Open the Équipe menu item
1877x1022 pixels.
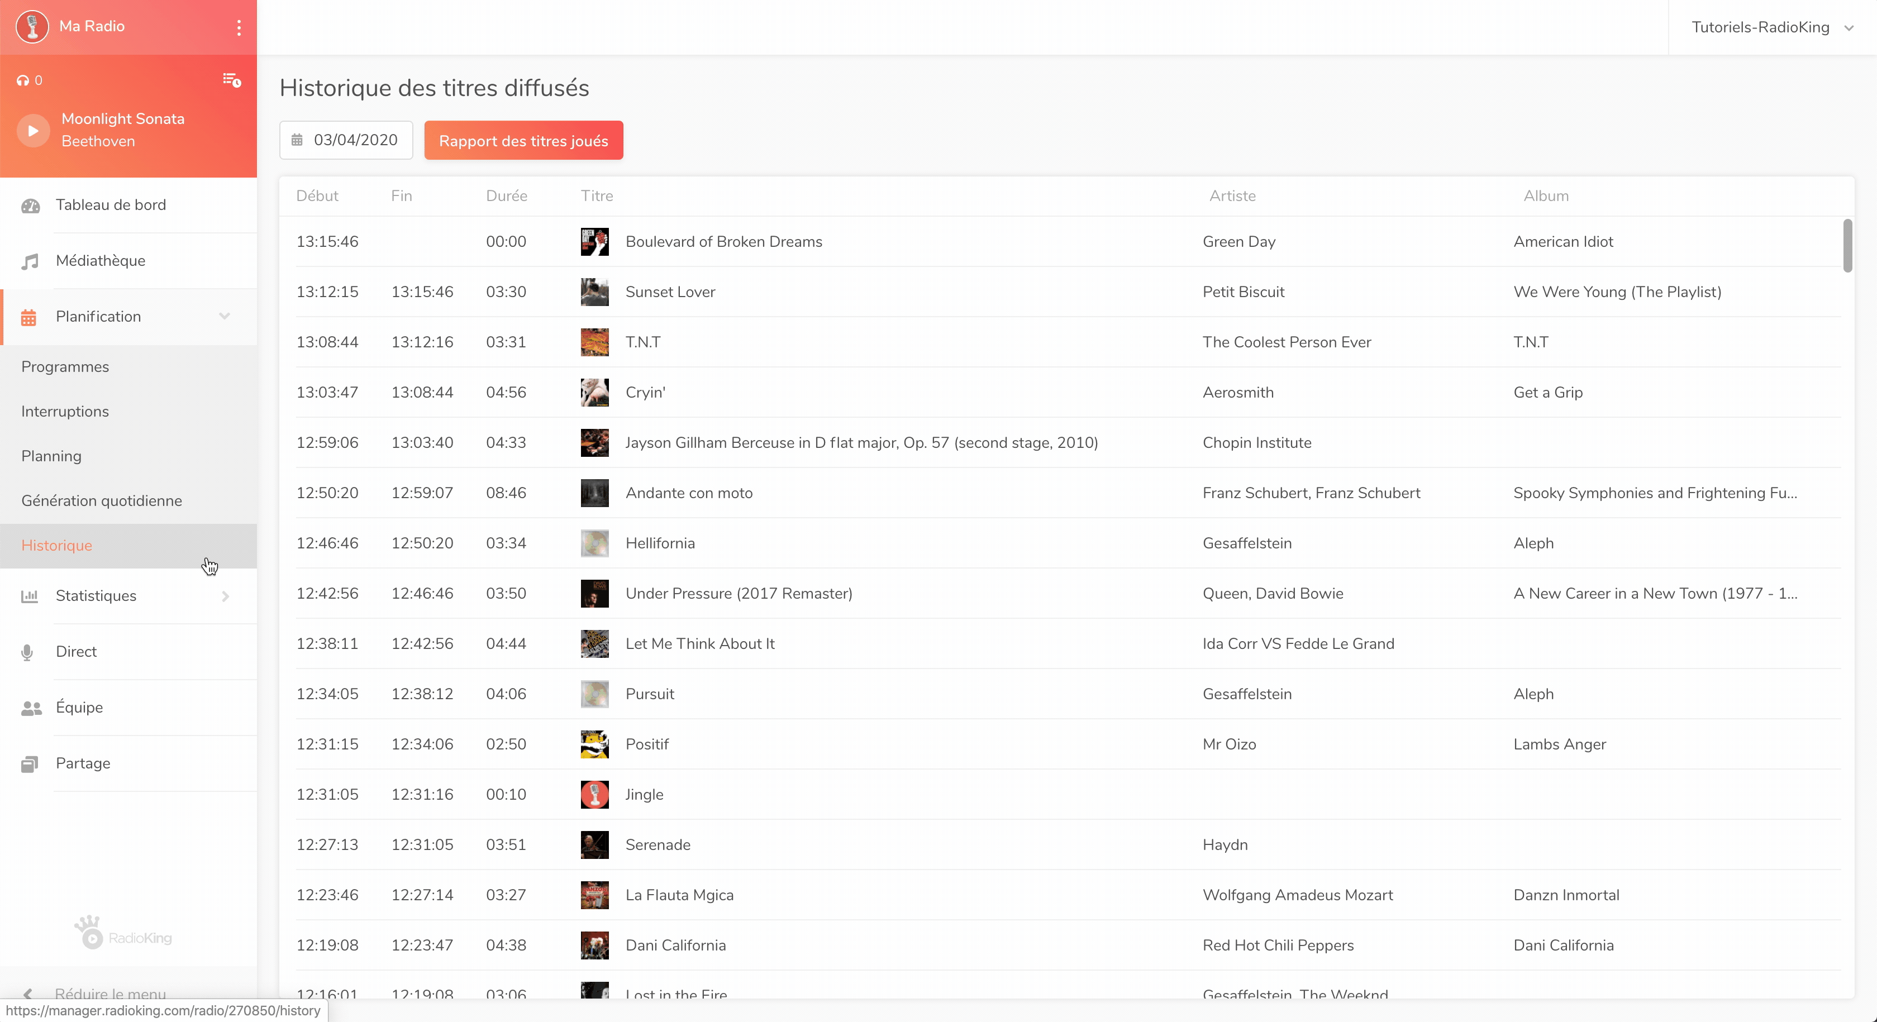(x=128, y=708)
